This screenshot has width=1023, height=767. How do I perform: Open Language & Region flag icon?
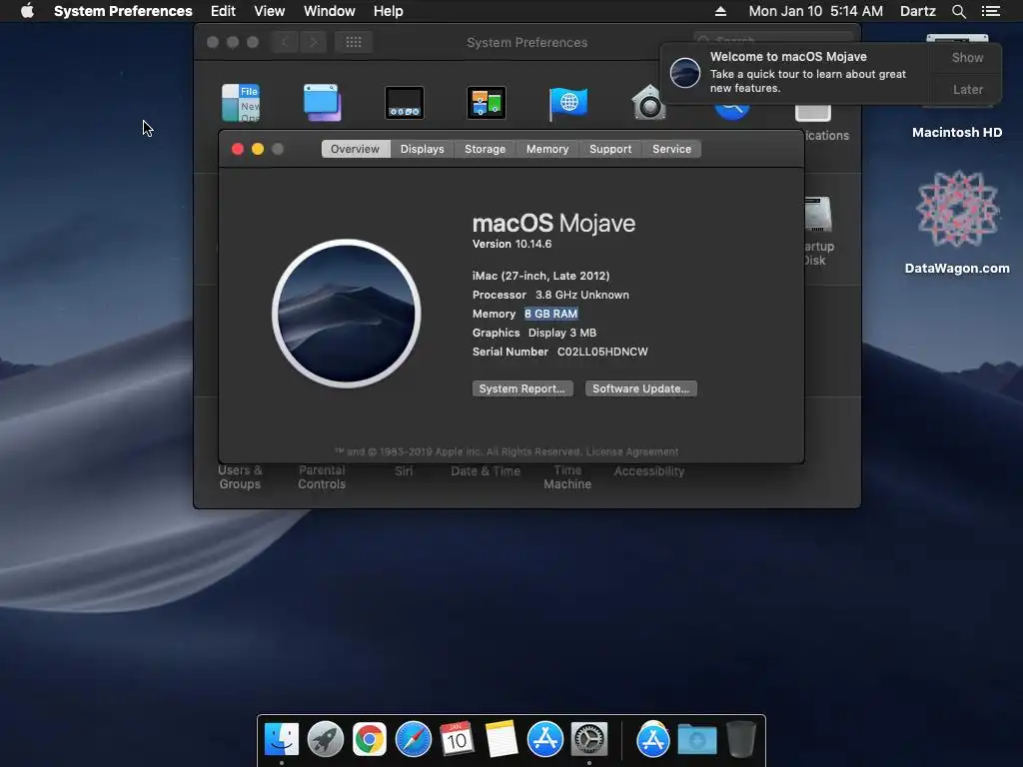tap(568, 103)
